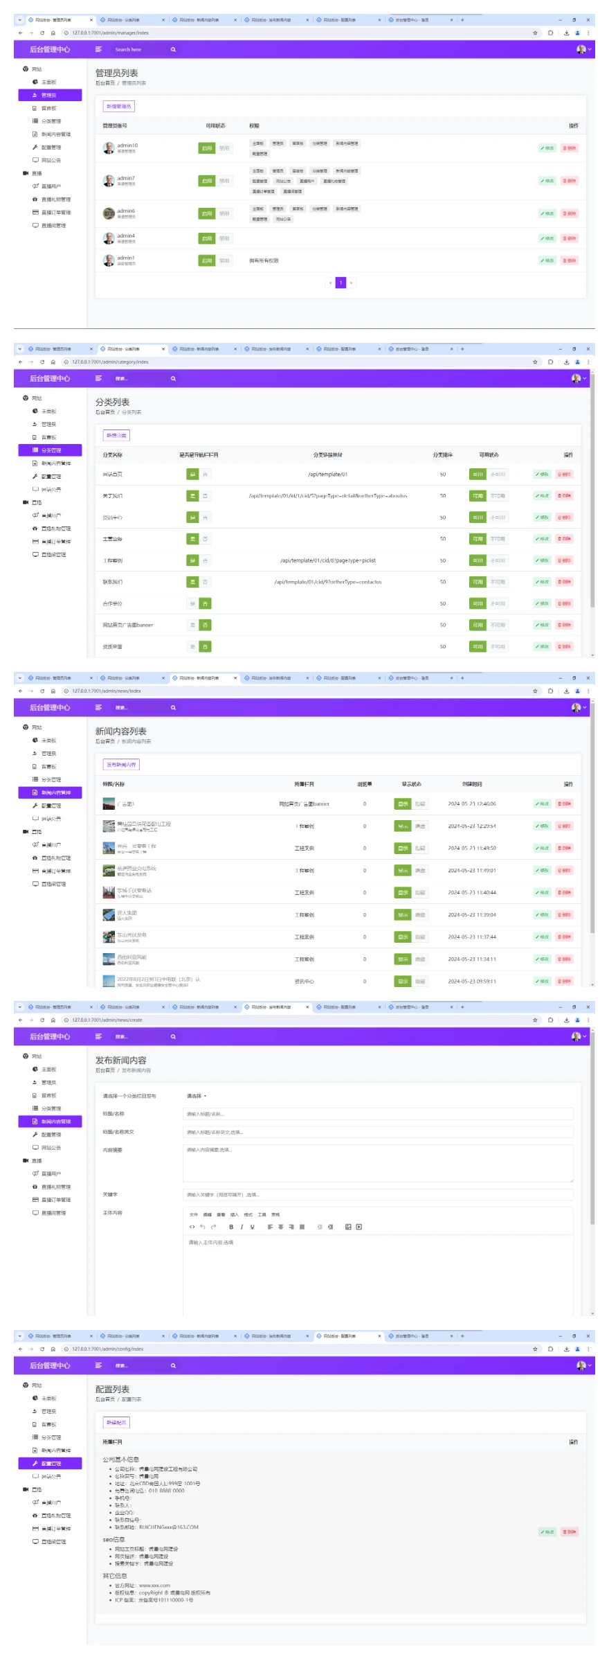Screen dimensions: 609x1659
Task: Open the 表格 menu in 发布新闻内容 editor
Action: pyautogui.click(x=275, y=1214)
